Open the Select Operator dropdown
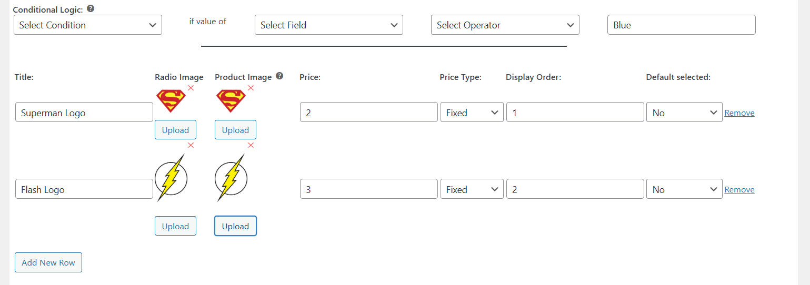Viewport: 810px width, 285px height. click(x=505, y=25)
